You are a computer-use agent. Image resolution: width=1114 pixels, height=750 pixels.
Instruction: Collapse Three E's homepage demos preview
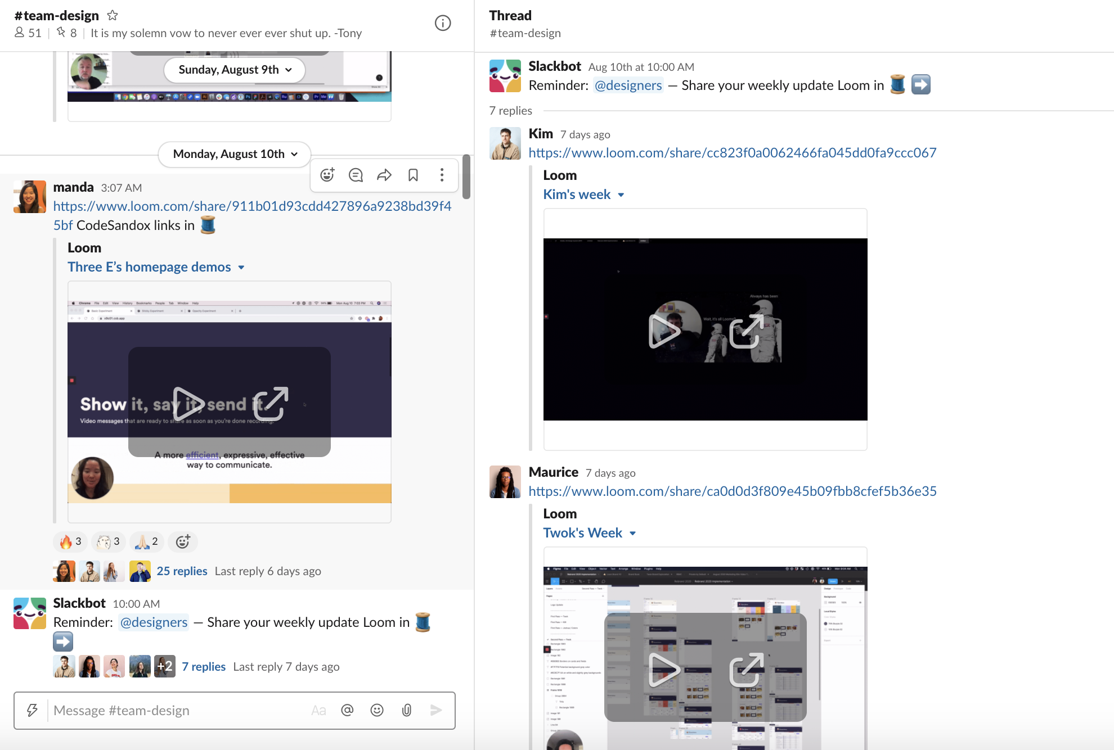(241, 268)
